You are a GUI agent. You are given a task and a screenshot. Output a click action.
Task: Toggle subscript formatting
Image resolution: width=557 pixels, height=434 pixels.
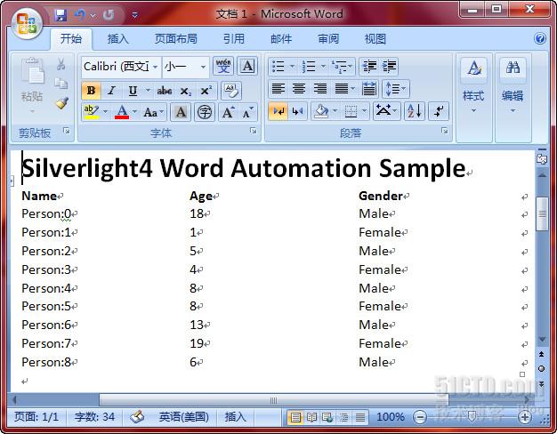point(185,91)
